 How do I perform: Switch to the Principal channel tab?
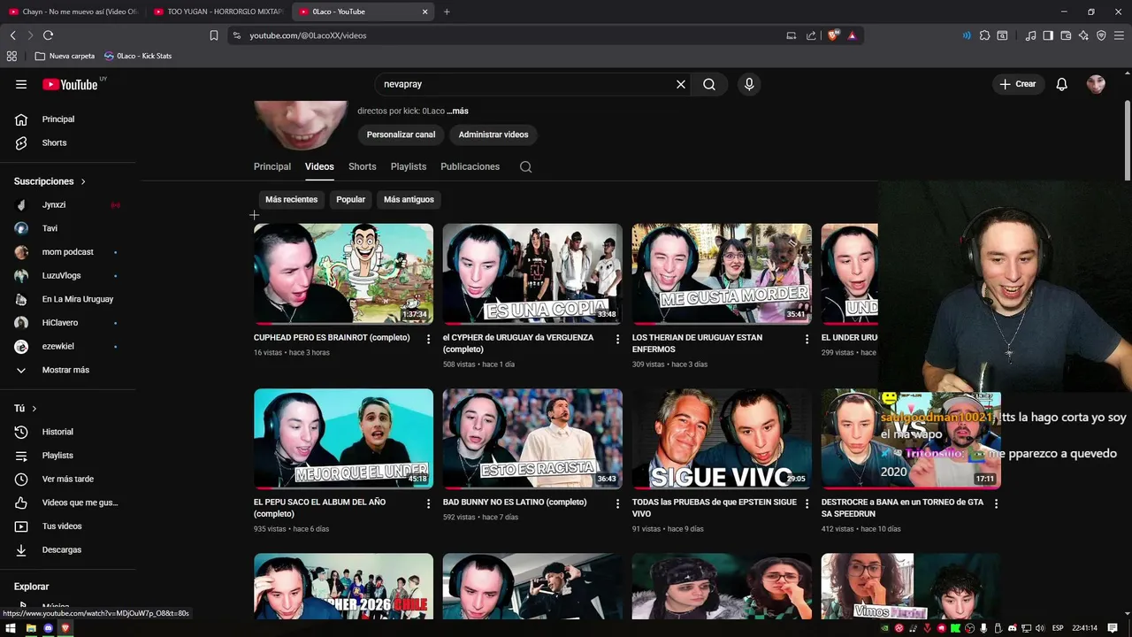click(x=272, y=166)
